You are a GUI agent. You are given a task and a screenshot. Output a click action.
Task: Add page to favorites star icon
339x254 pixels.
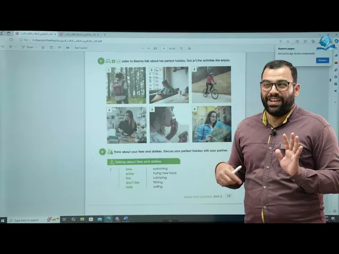288,41
